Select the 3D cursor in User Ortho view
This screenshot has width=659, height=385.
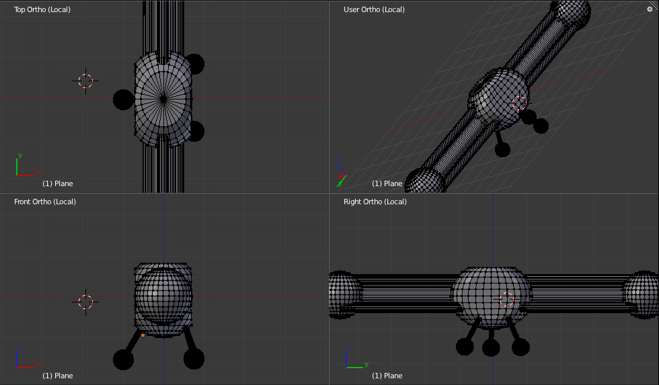click(x=519, y=103)
